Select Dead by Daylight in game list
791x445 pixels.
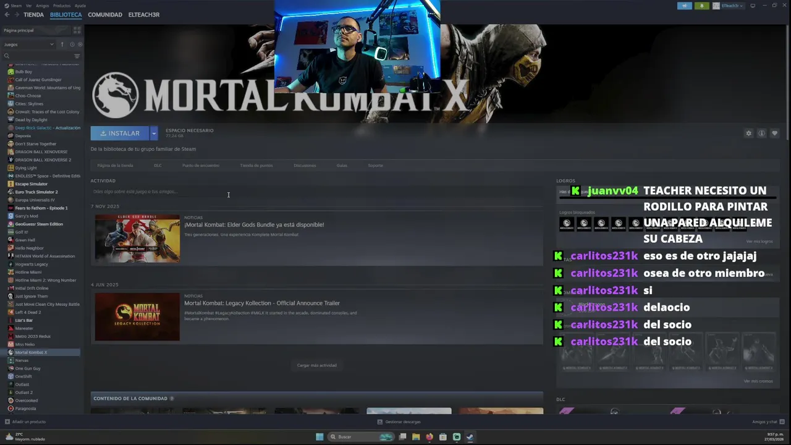click(x=31, y=120)
